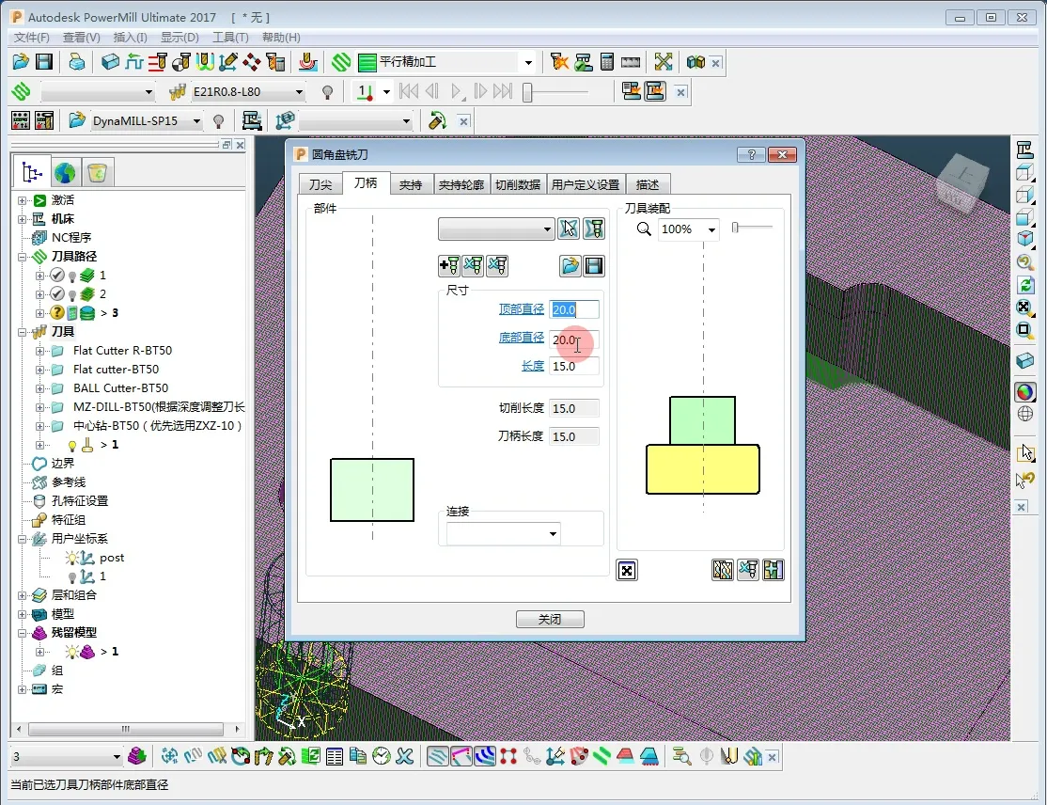The height and width of the screenshot is (805, 1047).
Task: Click the save project icon in toolbar
Action: pos(43,62)
